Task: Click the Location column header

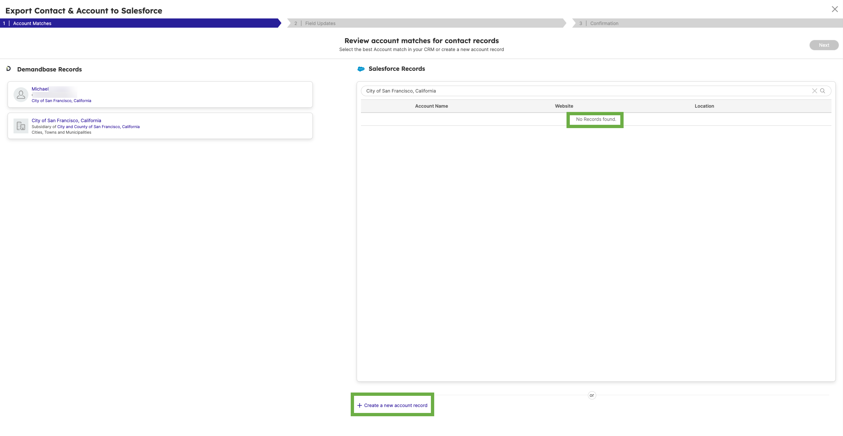Action: click(704, 106)
